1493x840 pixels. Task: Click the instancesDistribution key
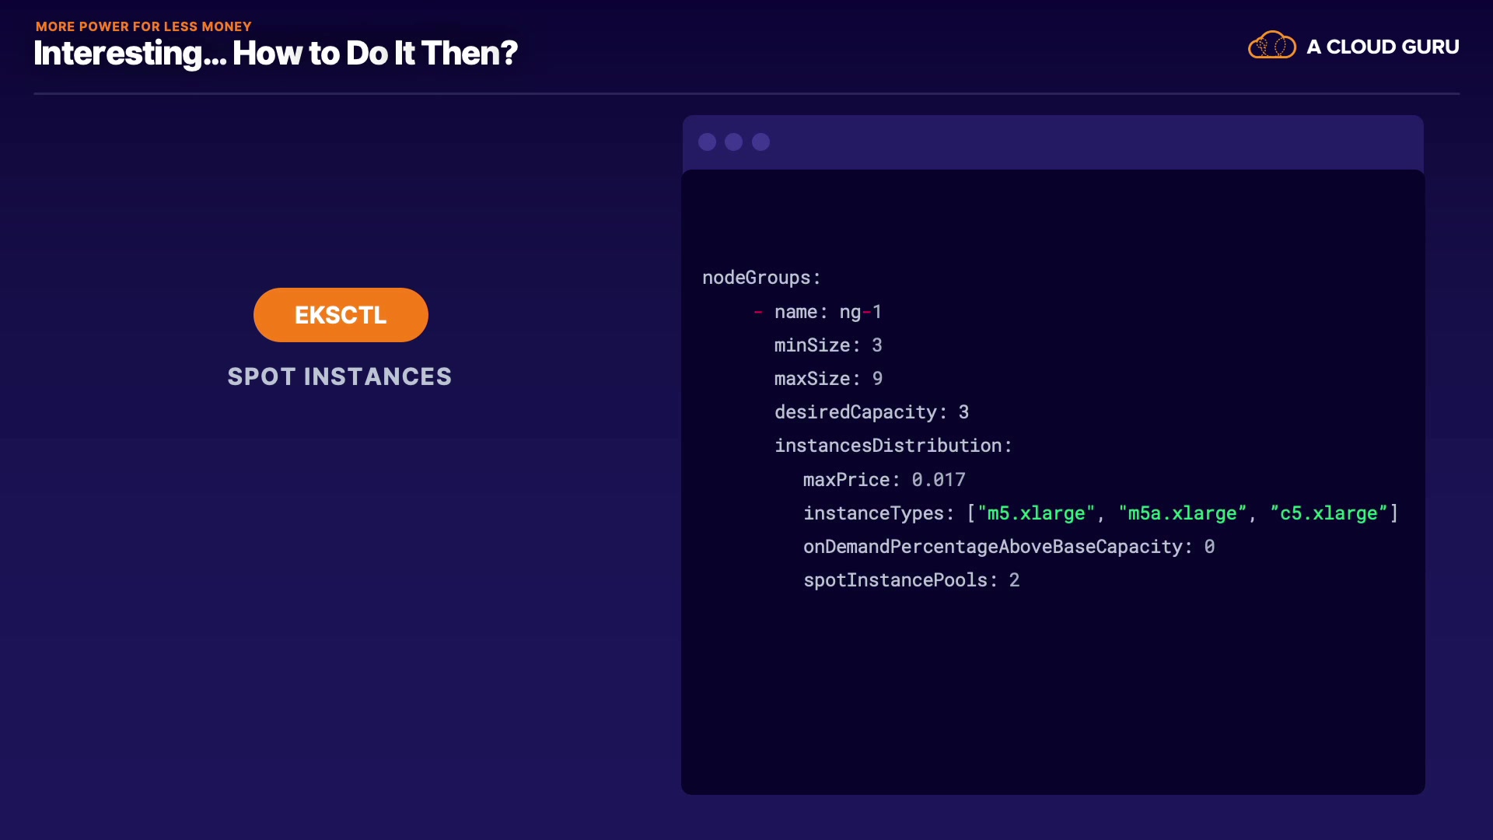[888, 446]
